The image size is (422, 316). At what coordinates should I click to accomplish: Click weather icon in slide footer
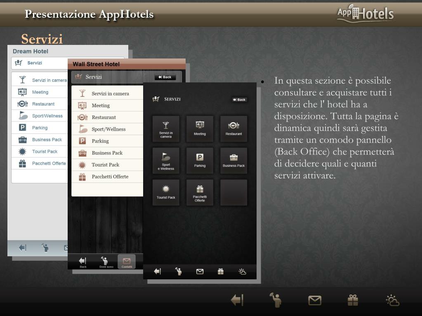tap(393, 300)
